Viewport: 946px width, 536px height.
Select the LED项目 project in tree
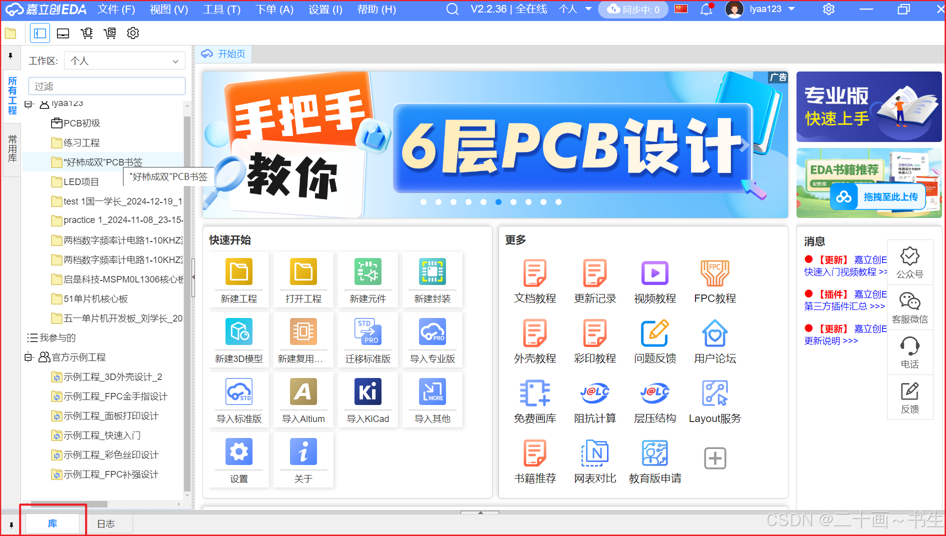click(x=81, y=182)
